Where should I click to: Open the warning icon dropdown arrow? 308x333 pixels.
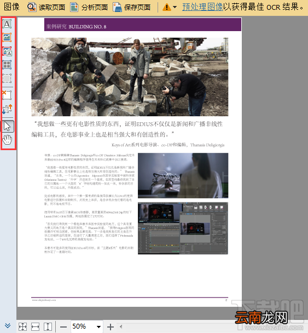tap(175, 7)
